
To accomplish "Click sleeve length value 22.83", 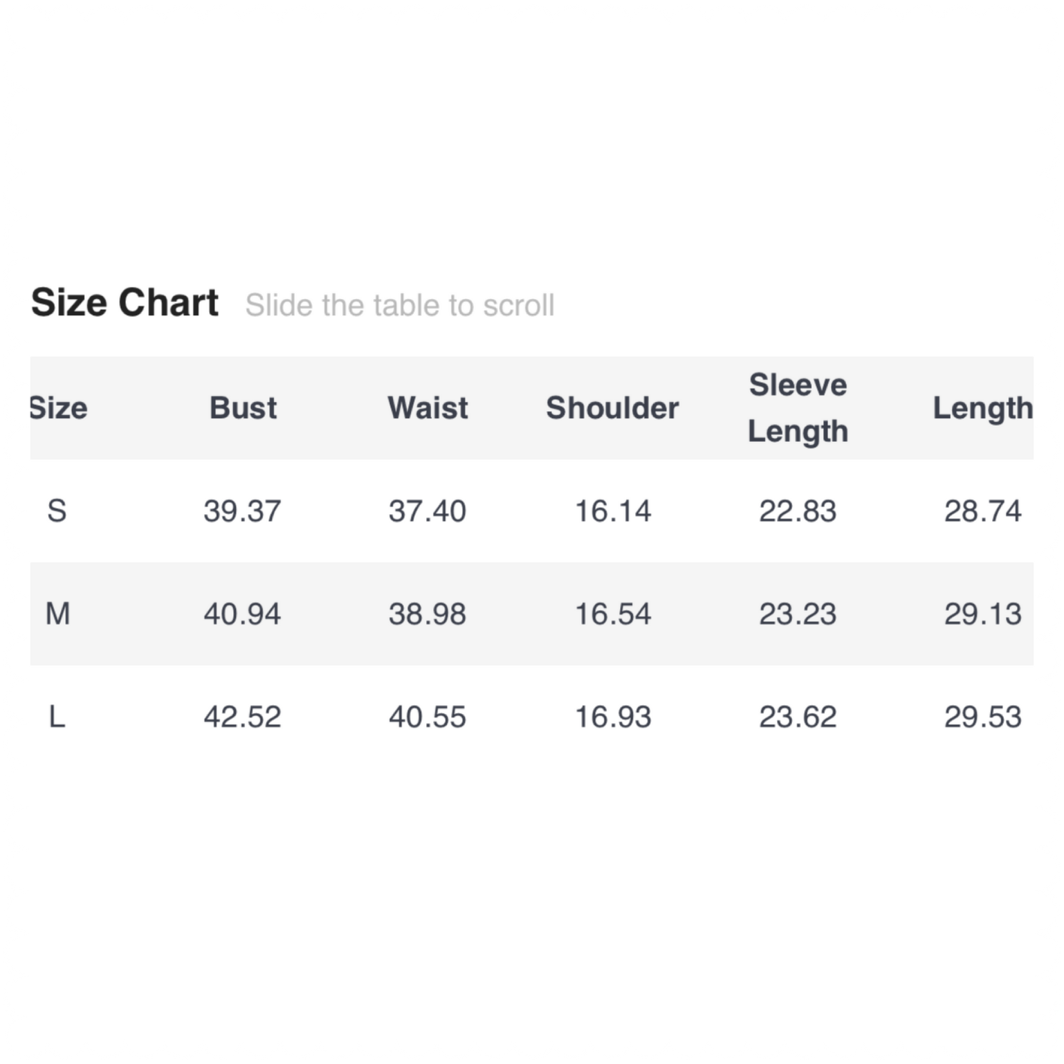I will [798, 511].
